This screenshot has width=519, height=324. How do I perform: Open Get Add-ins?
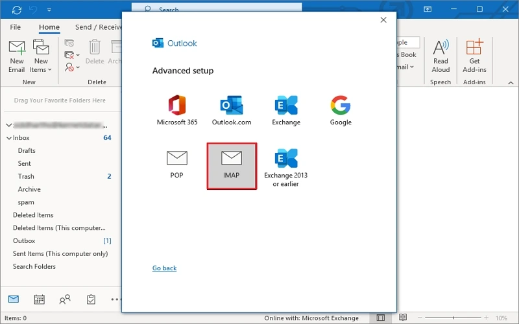point(474,56)
